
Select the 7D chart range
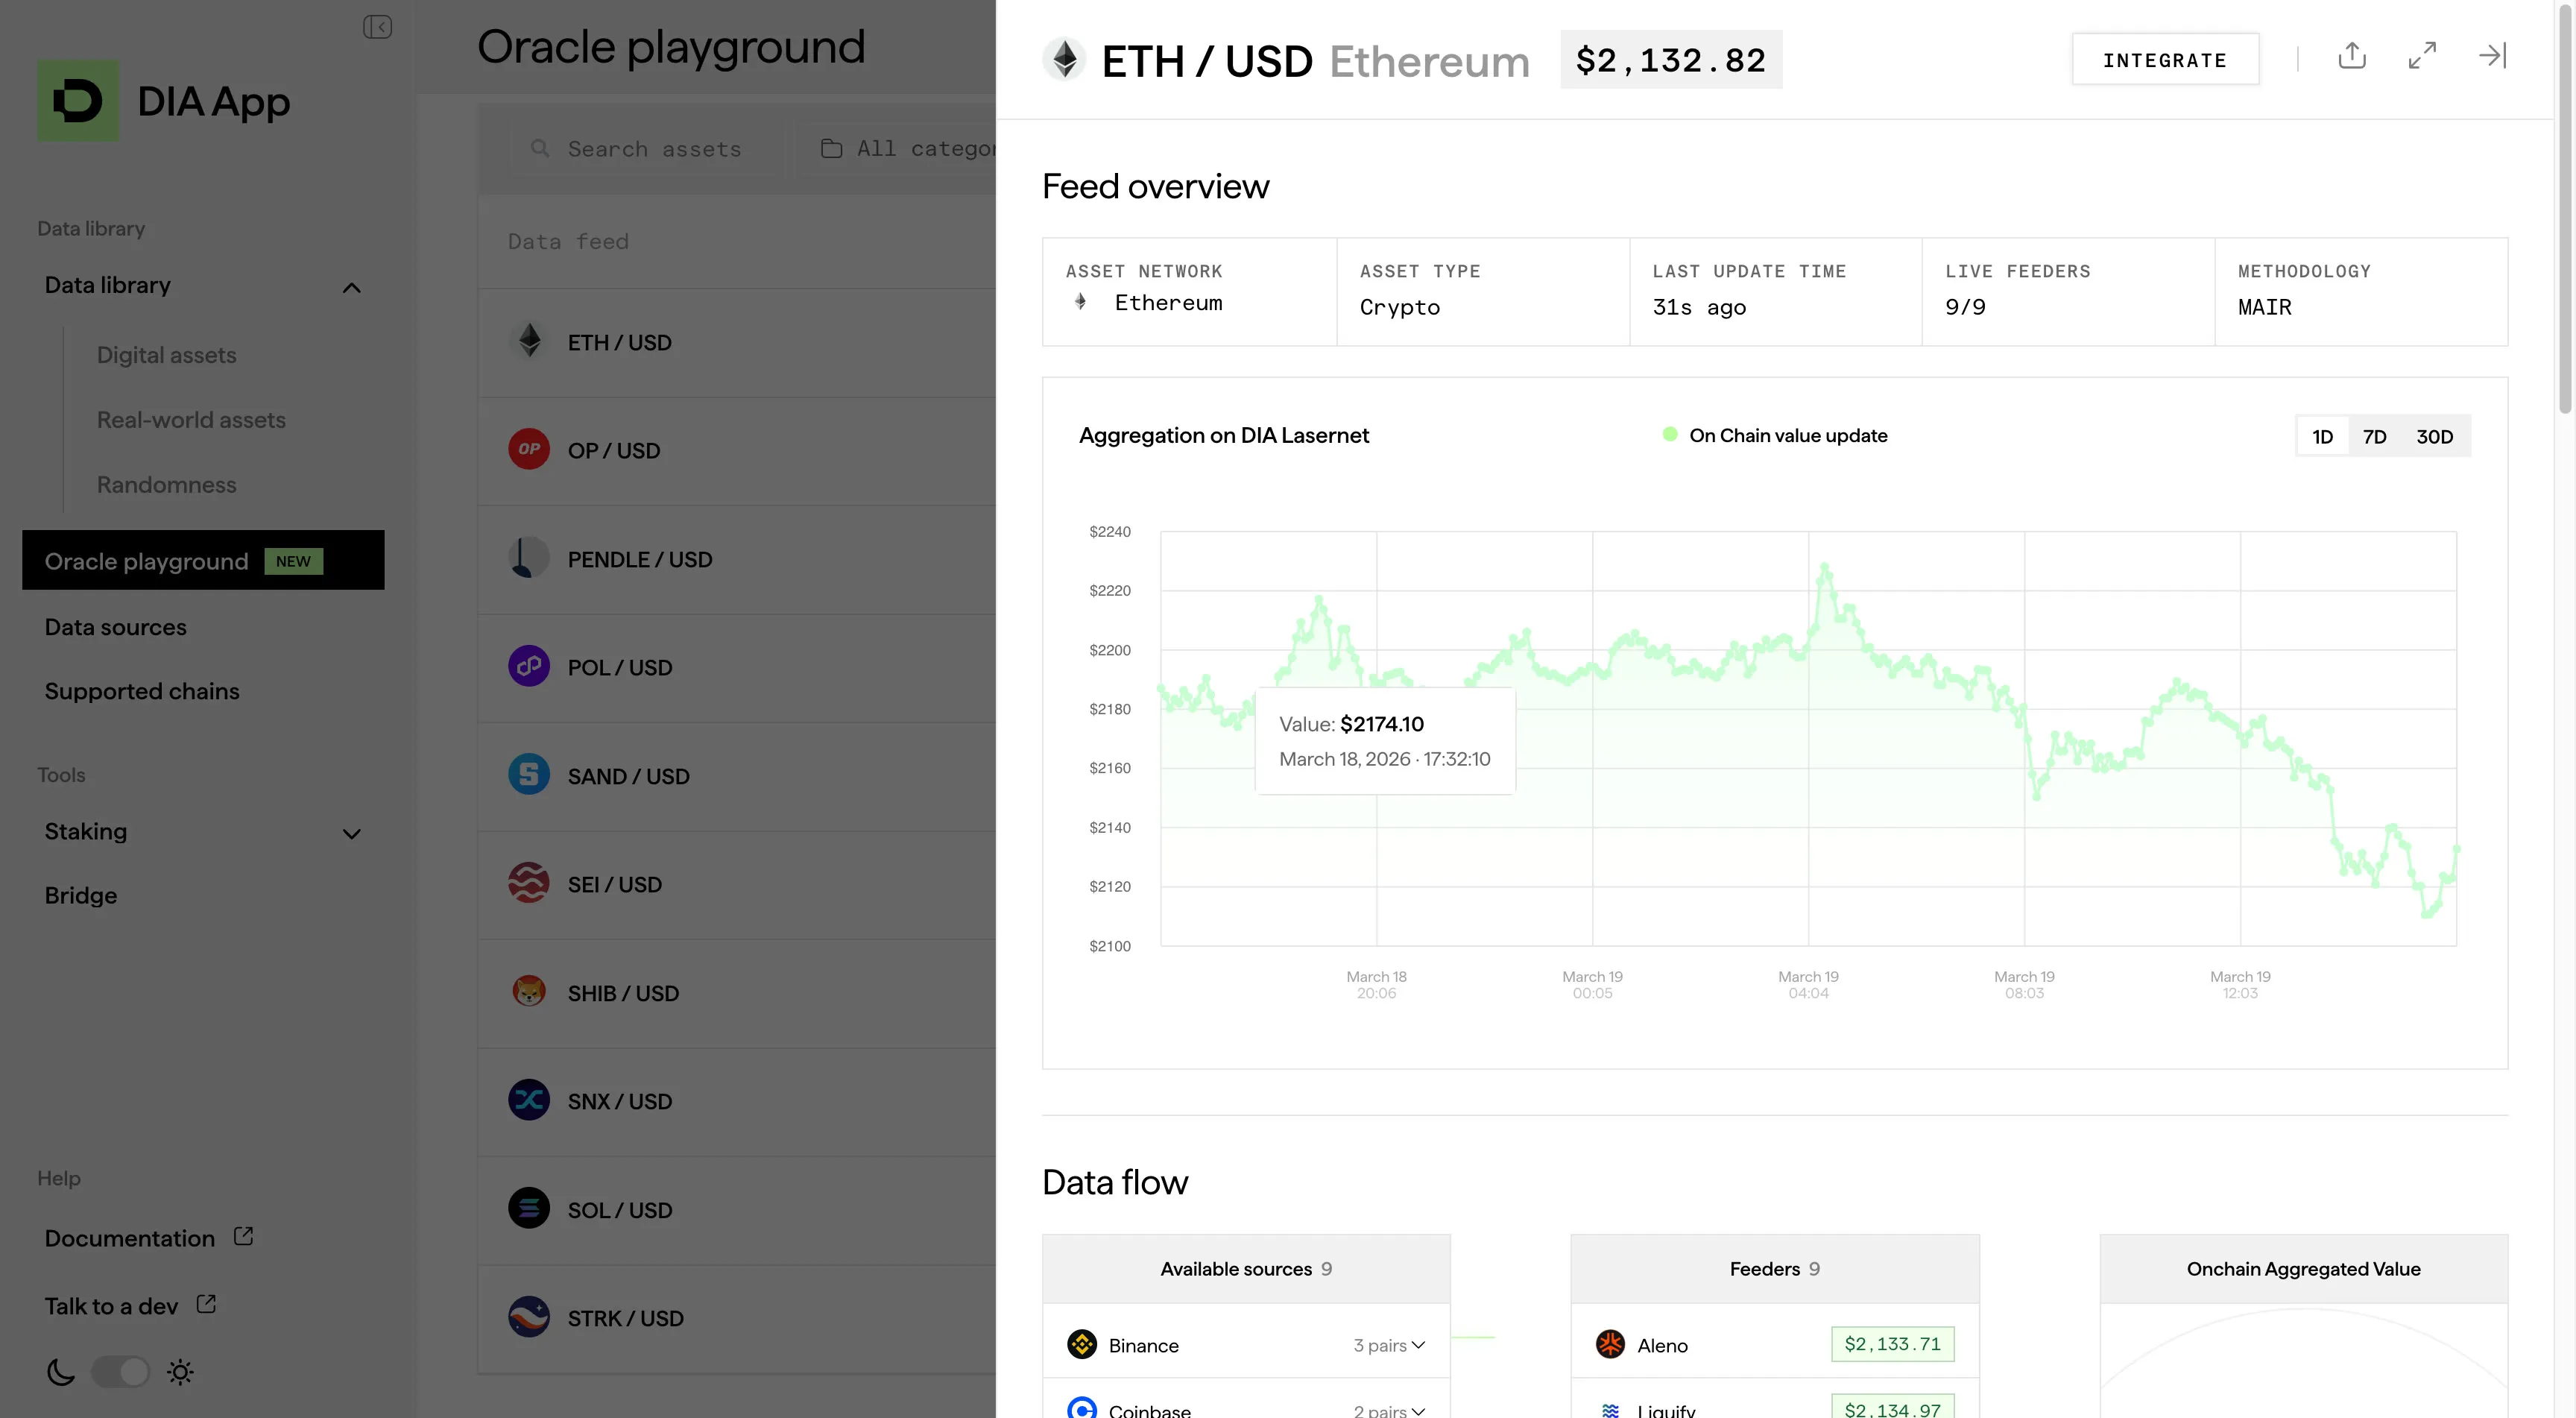pos(2374,437)
